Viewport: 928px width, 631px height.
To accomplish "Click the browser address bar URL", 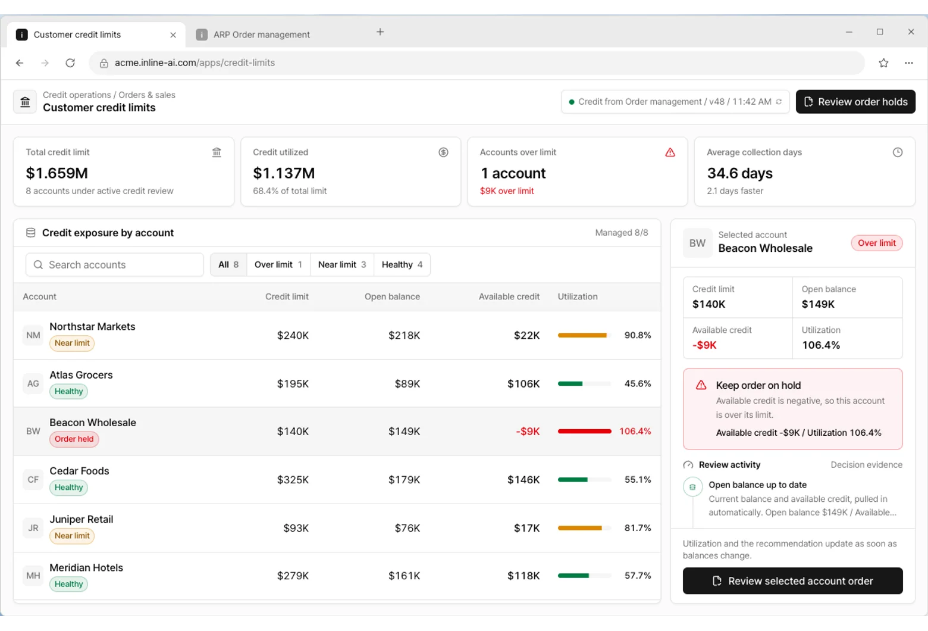I will point(195,63).
